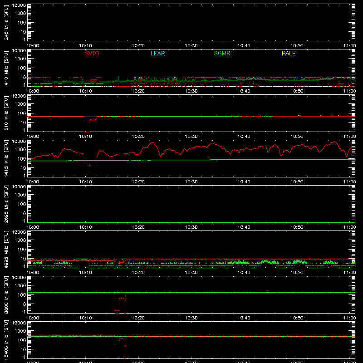Click the 10:20 time label under 4995 MHz panel
Viewport: 363px width, 363px height.
click(138, 273)
